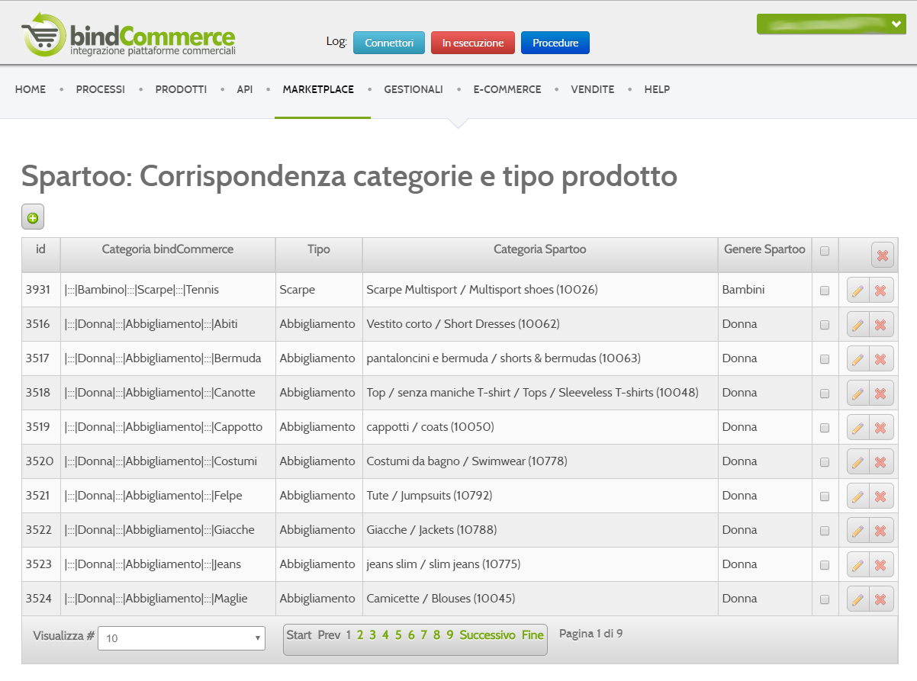This screenshot has width=917, height=681.
Task: Delete row 3522 with red X icon
Action: point(880,531)
